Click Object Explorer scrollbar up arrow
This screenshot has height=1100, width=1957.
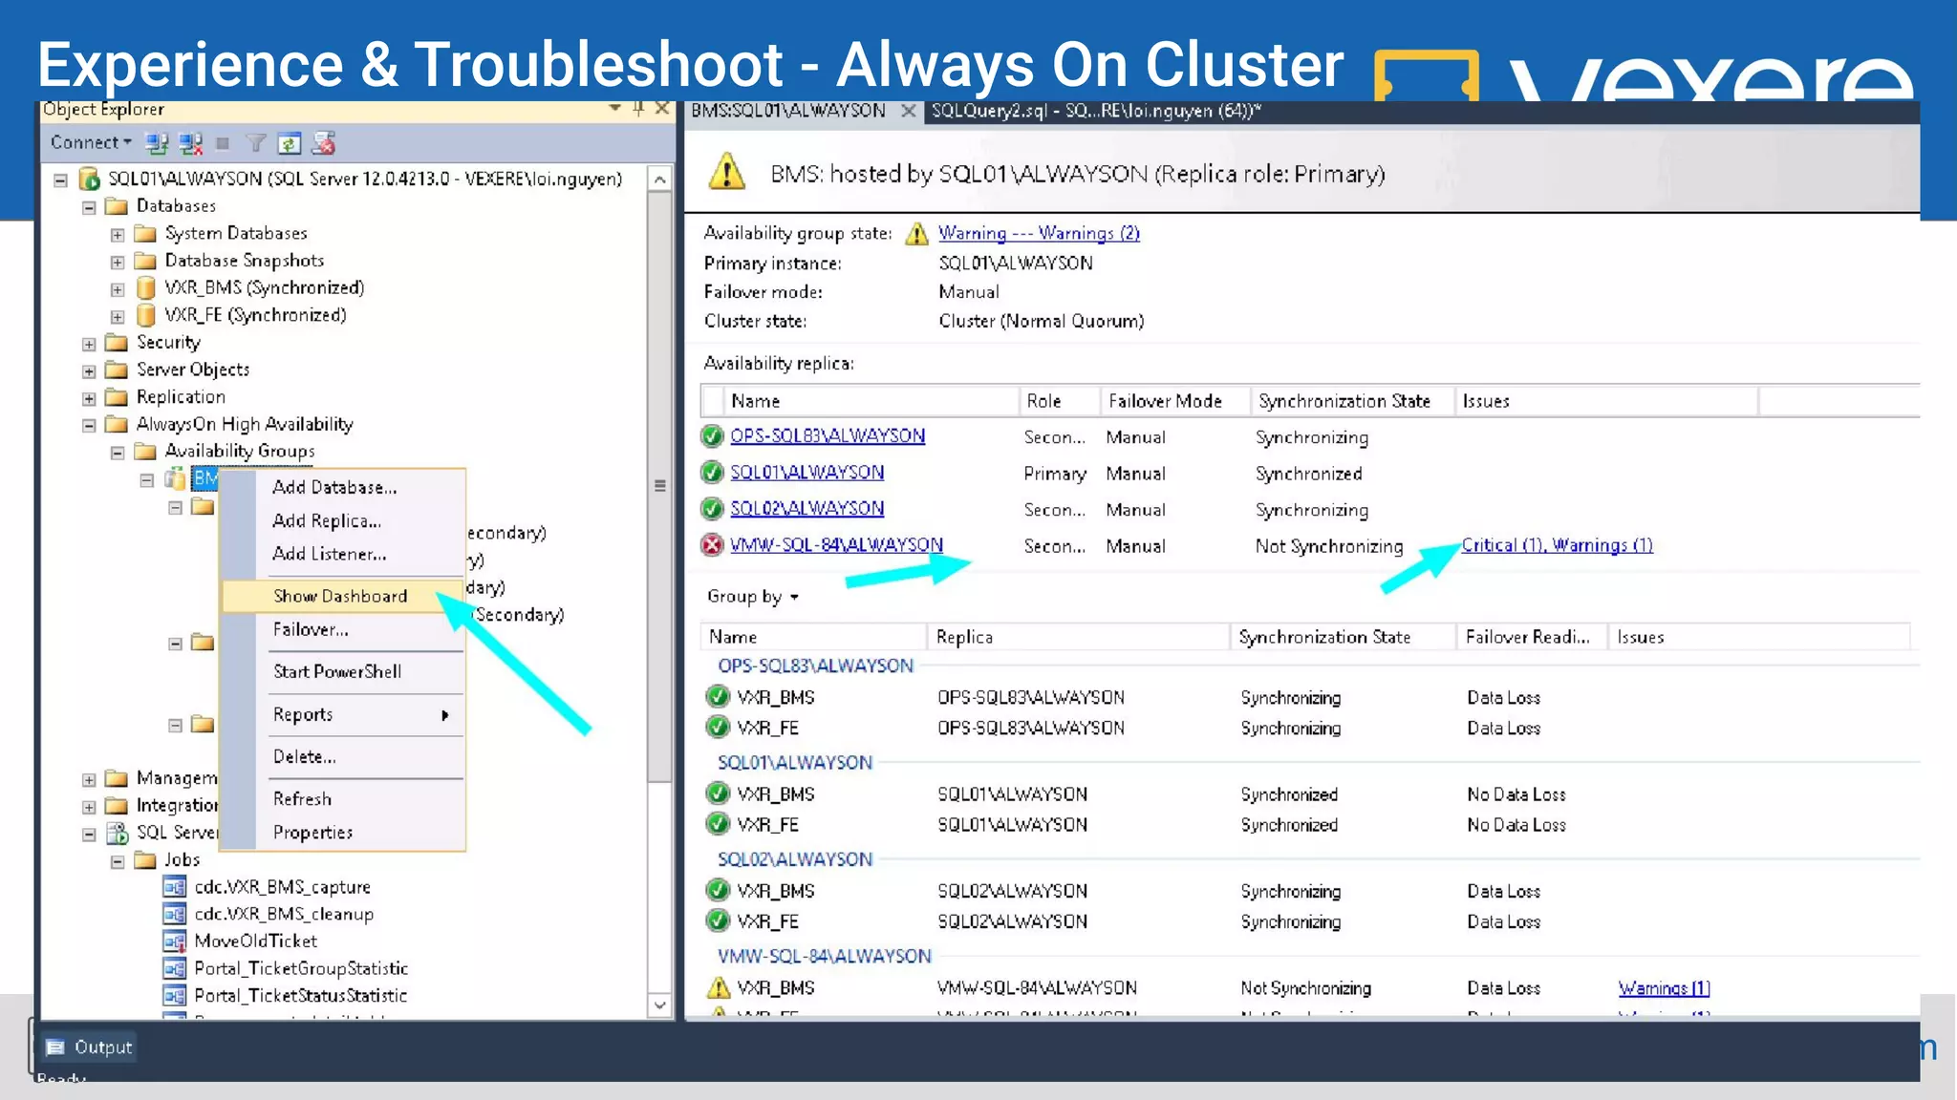(x=659, y=179)
